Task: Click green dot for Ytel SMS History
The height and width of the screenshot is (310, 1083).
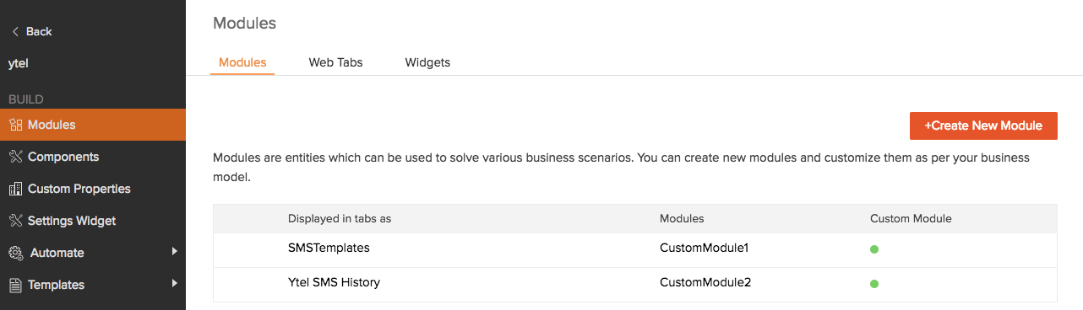Action: pos(874,284)
